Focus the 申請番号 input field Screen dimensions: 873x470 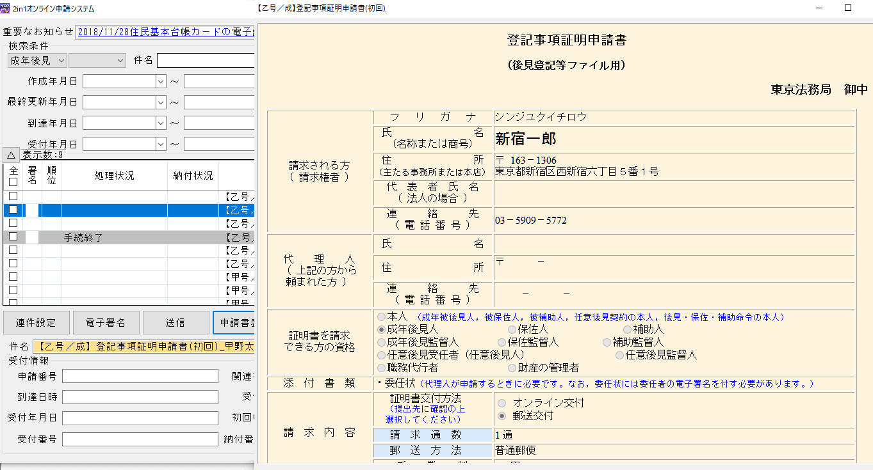pyautogui.click(x=140, y=376)
